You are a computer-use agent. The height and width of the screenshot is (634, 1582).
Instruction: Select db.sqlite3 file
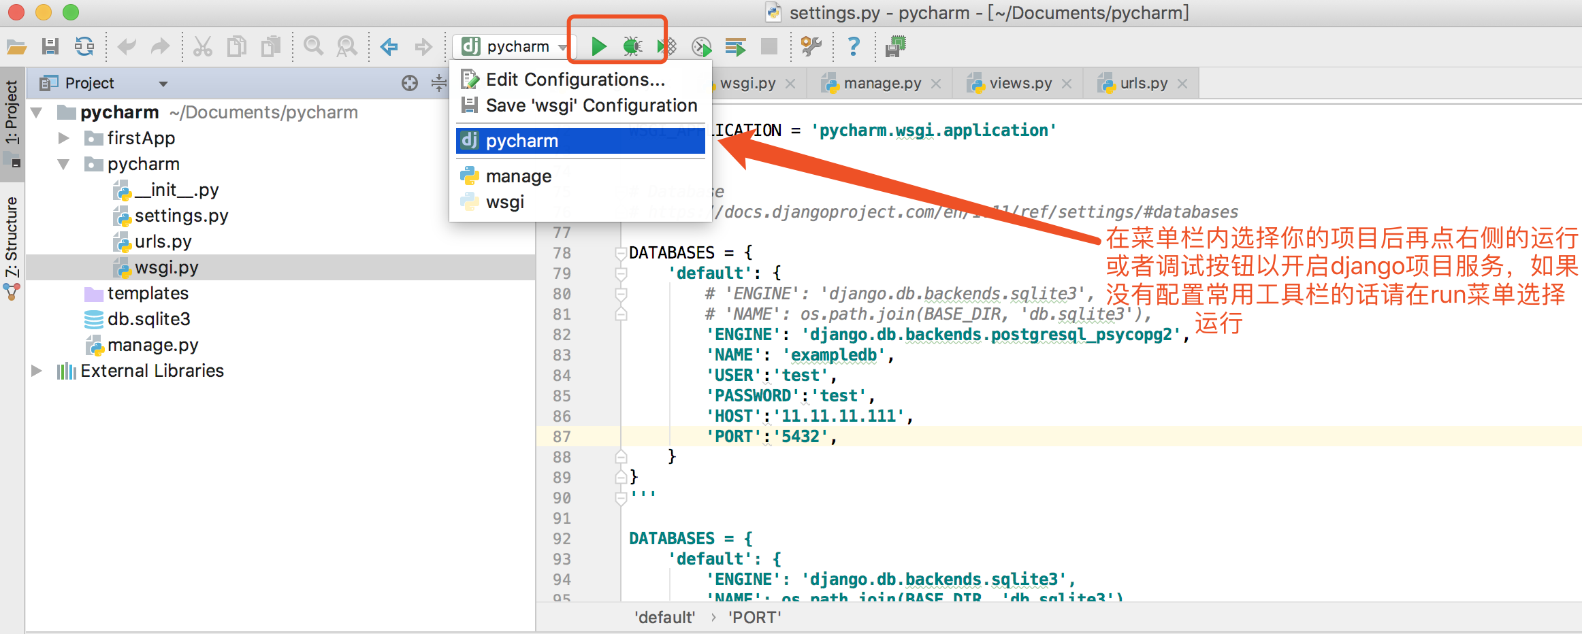tap(137, 319)
